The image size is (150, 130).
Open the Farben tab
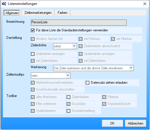tap(62, 13)
